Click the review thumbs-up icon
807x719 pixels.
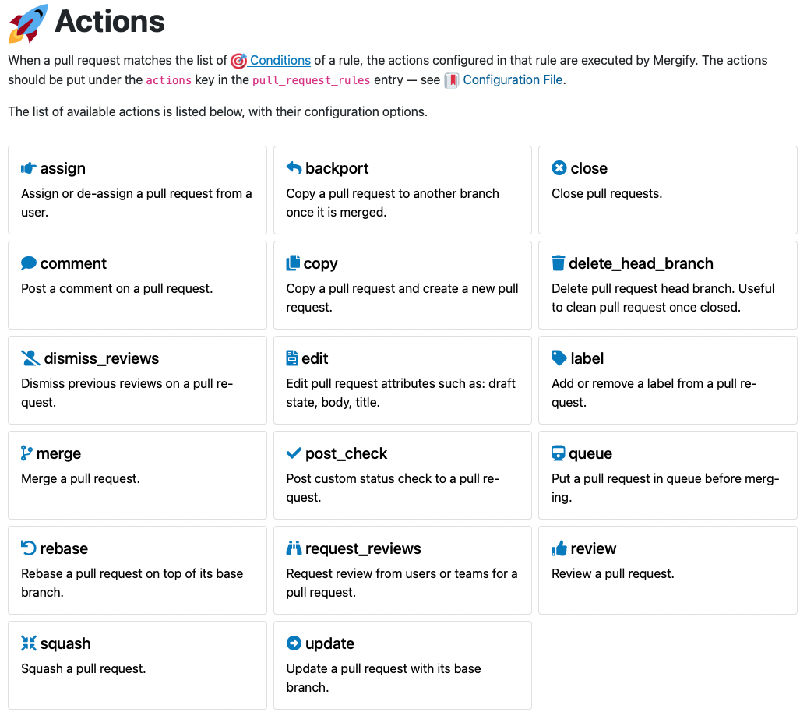pyautogui.click(x=559, y=548)
